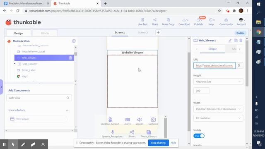Select Location_Sensor1 invisible component
Image resolution: width=265 pixels, height=149 pixels.
pos(110,121)
